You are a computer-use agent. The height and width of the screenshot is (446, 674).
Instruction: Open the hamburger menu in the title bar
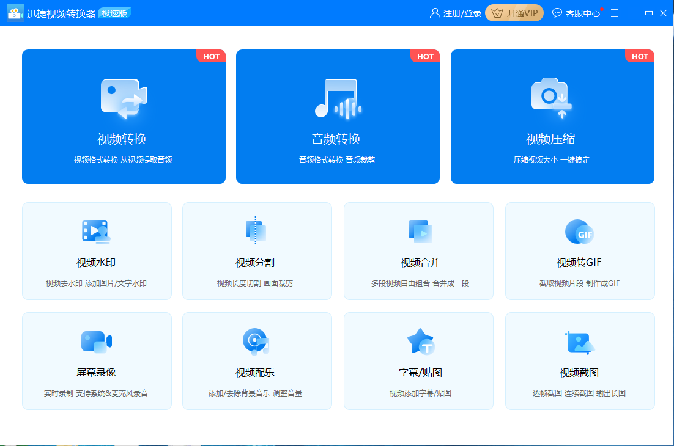click(614, 12)
